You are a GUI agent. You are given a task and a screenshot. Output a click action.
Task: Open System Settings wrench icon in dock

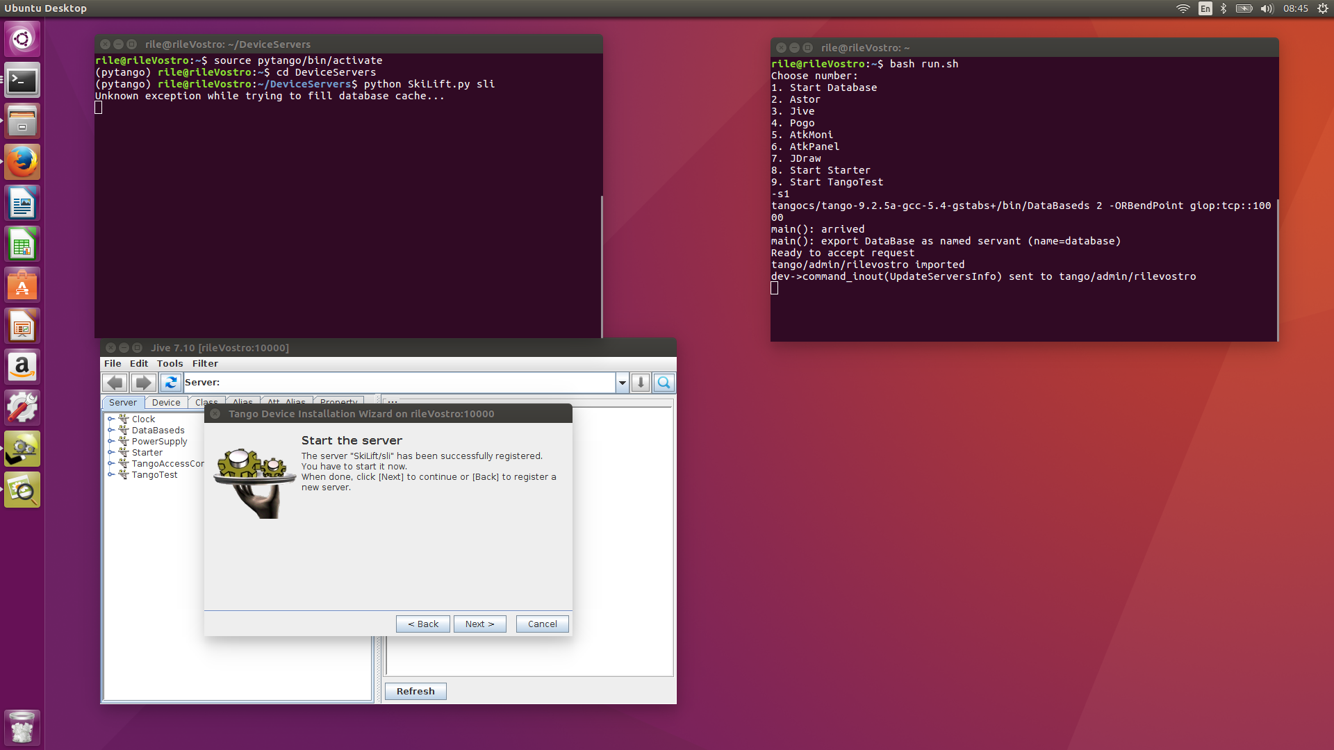(x=22, y=408)
